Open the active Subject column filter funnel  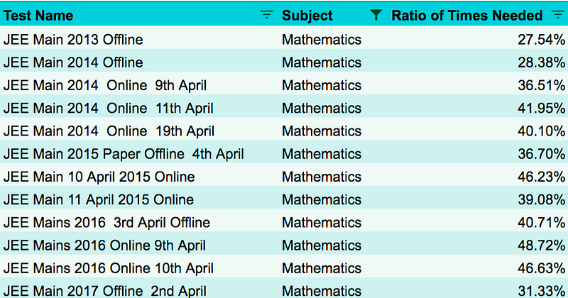pyautogui.click(x=376, y=15)
